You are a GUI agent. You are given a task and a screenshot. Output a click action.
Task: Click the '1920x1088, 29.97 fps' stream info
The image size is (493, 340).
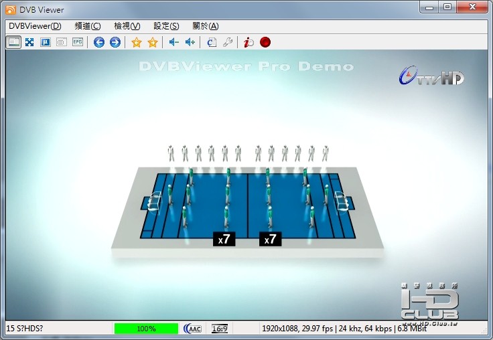297,329
